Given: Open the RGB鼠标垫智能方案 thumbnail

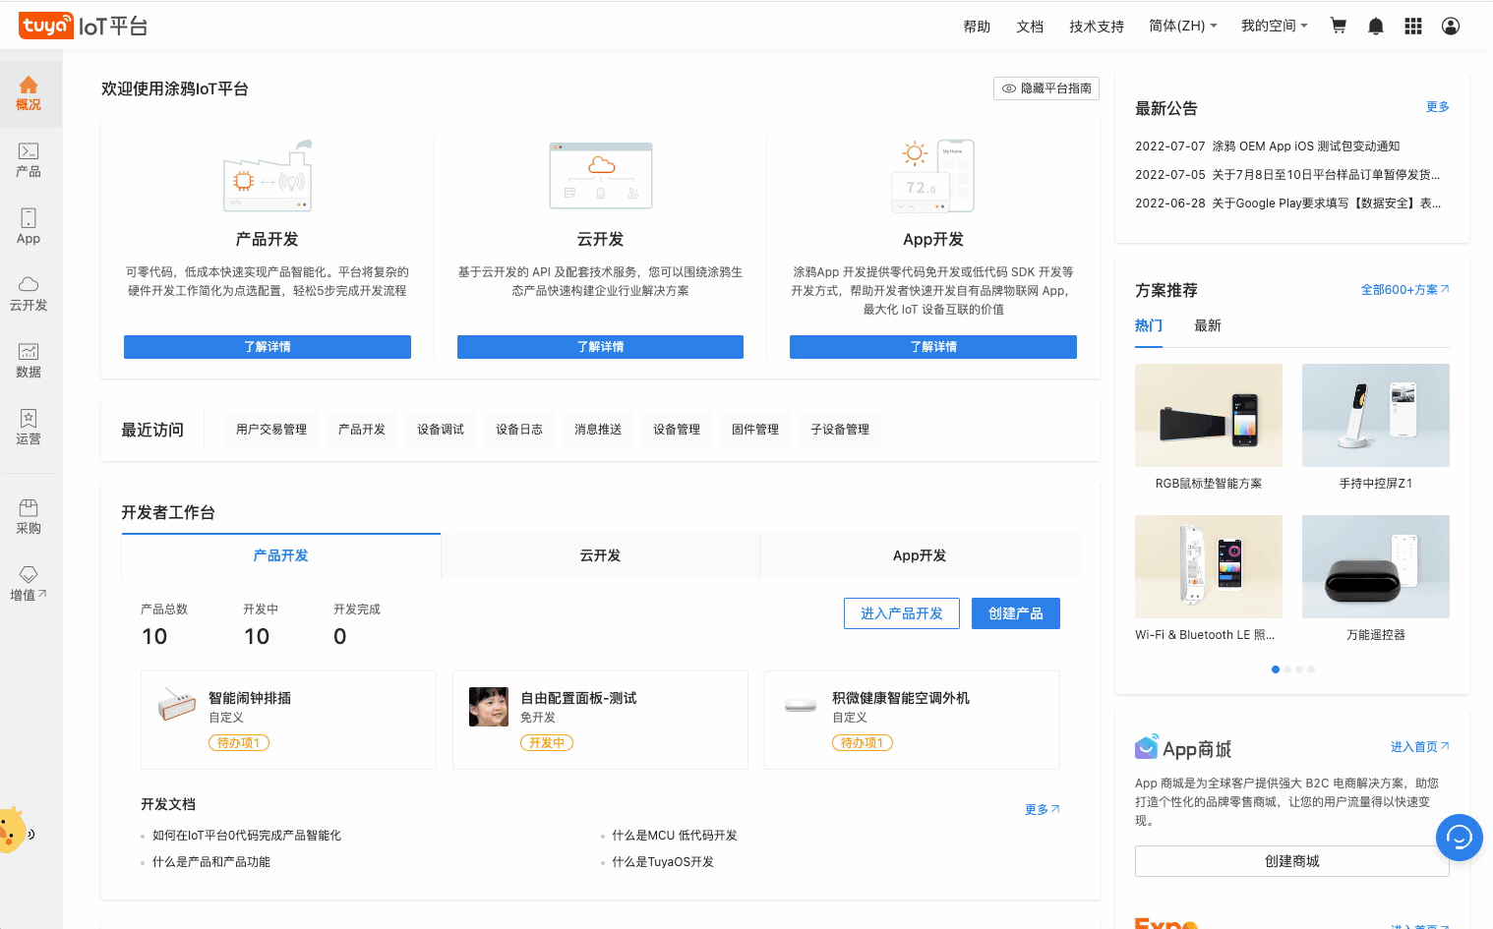Looking at the screenshot, I should (x=1209, y=415).
